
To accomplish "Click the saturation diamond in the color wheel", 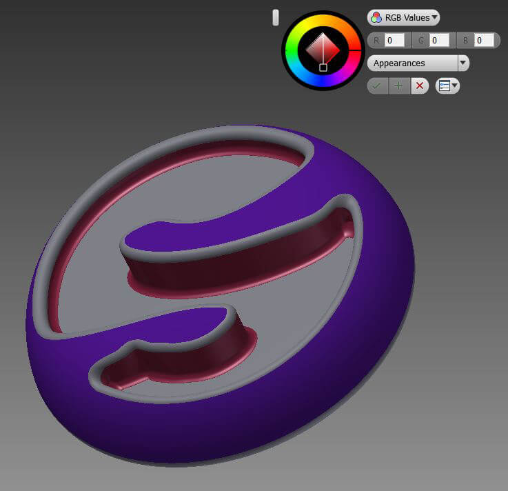I will (323, 49).
